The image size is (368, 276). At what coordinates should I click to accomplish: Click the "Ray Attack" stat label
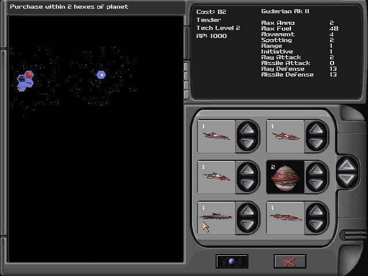click(281, 57)
